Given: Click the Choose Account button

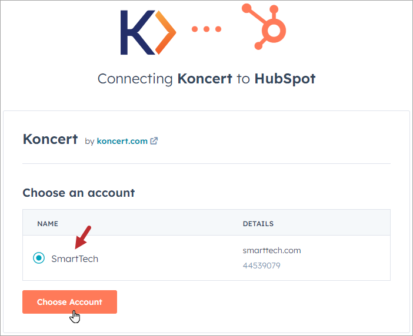Looking at the screenshot, I should coord(69,302).
